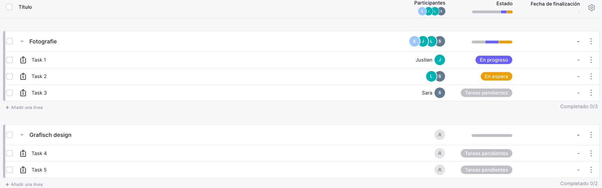The width and height of the screenshot is (602, 188).
Task: Sort by the Estado column header
Action: coord(504,4)
